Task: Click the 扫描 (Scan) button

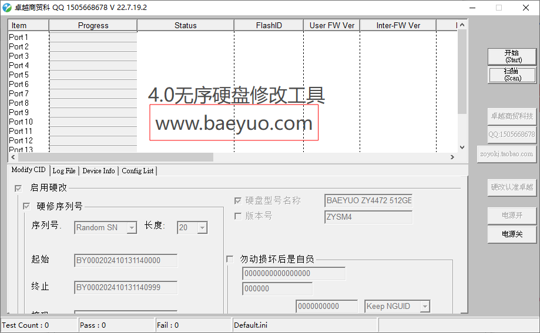Action: click(x=512, y=75)
